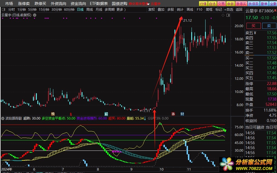The height and width of the screenshot is (173, 277).
Task: Open the 涨停卖 menu item
Action: coord(24,4)
